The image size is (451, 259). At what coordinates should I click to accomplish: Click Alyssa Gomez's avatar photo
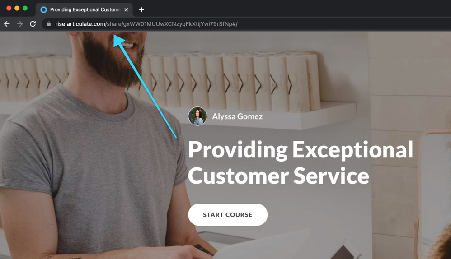coord(197,116)
